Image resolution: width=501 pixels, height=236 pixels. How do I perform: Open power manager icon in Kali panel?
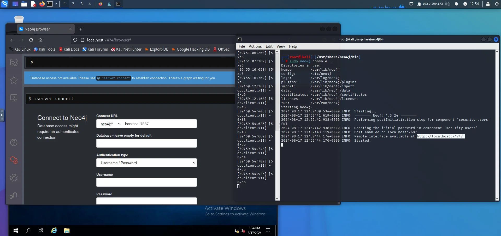point(465,4)
